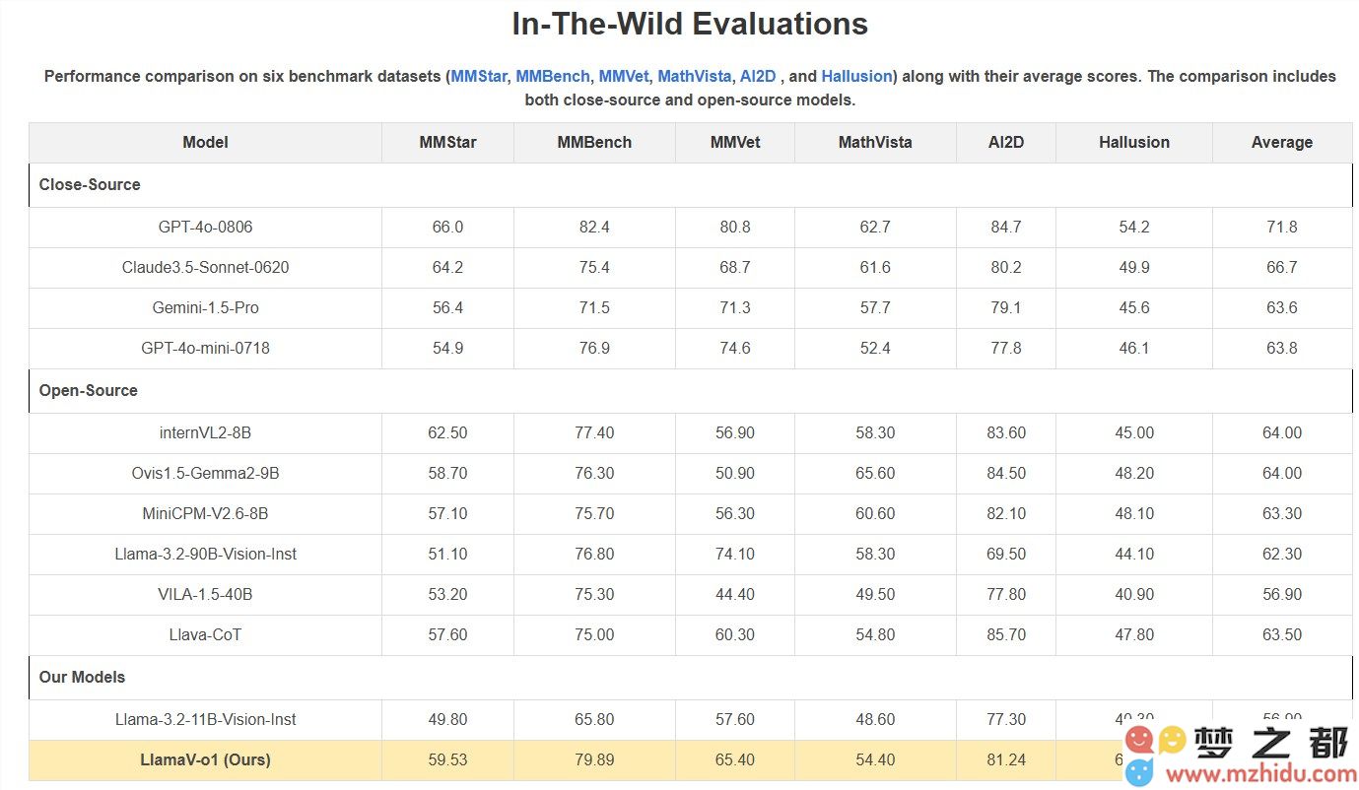The image size is (1359, 790).
Task: Click the Close-Source section row
Action: coord(691,184)
